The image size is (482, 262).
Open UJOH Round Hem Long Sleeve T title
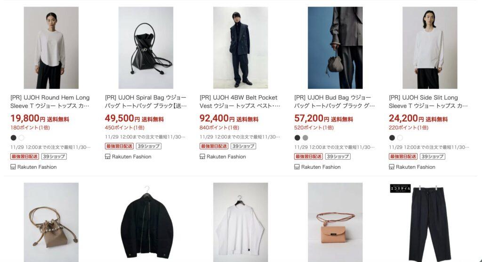[x=50, y=102]
